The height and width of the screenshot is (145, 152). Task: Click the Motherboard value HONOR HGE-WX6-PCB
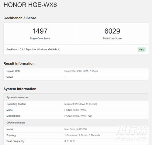click(78, 116)
